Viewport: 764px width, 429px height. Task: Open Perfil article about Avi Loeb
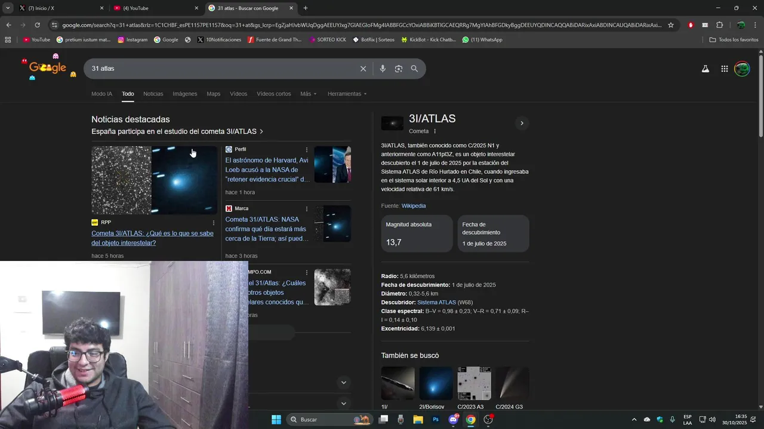[267, 170]
